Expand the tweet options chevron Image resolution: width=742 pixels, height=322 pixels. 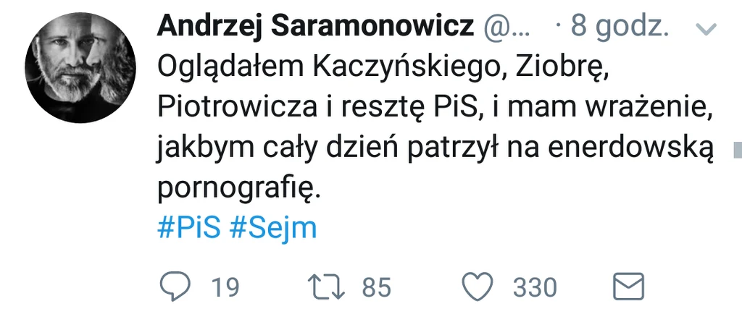(x=705, y=30)
